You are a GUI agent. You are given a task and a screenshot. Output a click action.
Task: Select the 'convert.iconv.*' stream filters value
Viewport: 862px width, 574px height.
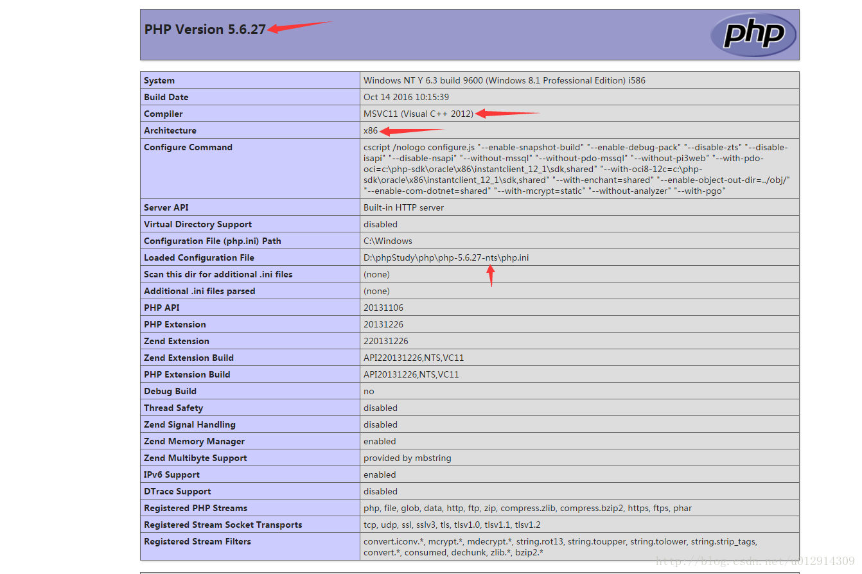coord(560,547)
